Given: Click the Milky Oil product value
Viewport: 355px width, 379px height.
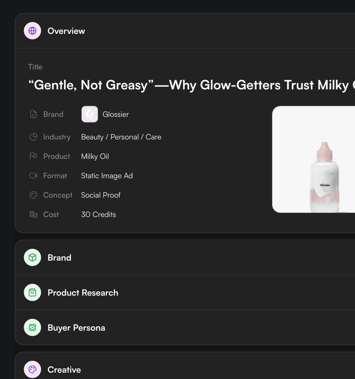Looking at the screenshot, I should click(95, 156).
